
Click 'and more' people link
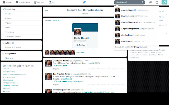(80, 52)
